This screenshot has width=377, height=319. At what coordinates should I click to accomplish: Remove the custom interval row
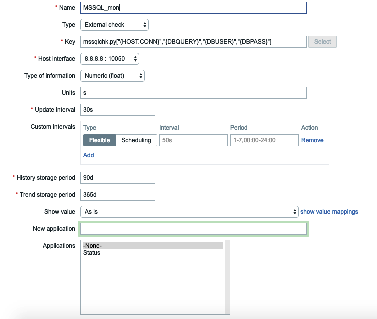[312, 140]
